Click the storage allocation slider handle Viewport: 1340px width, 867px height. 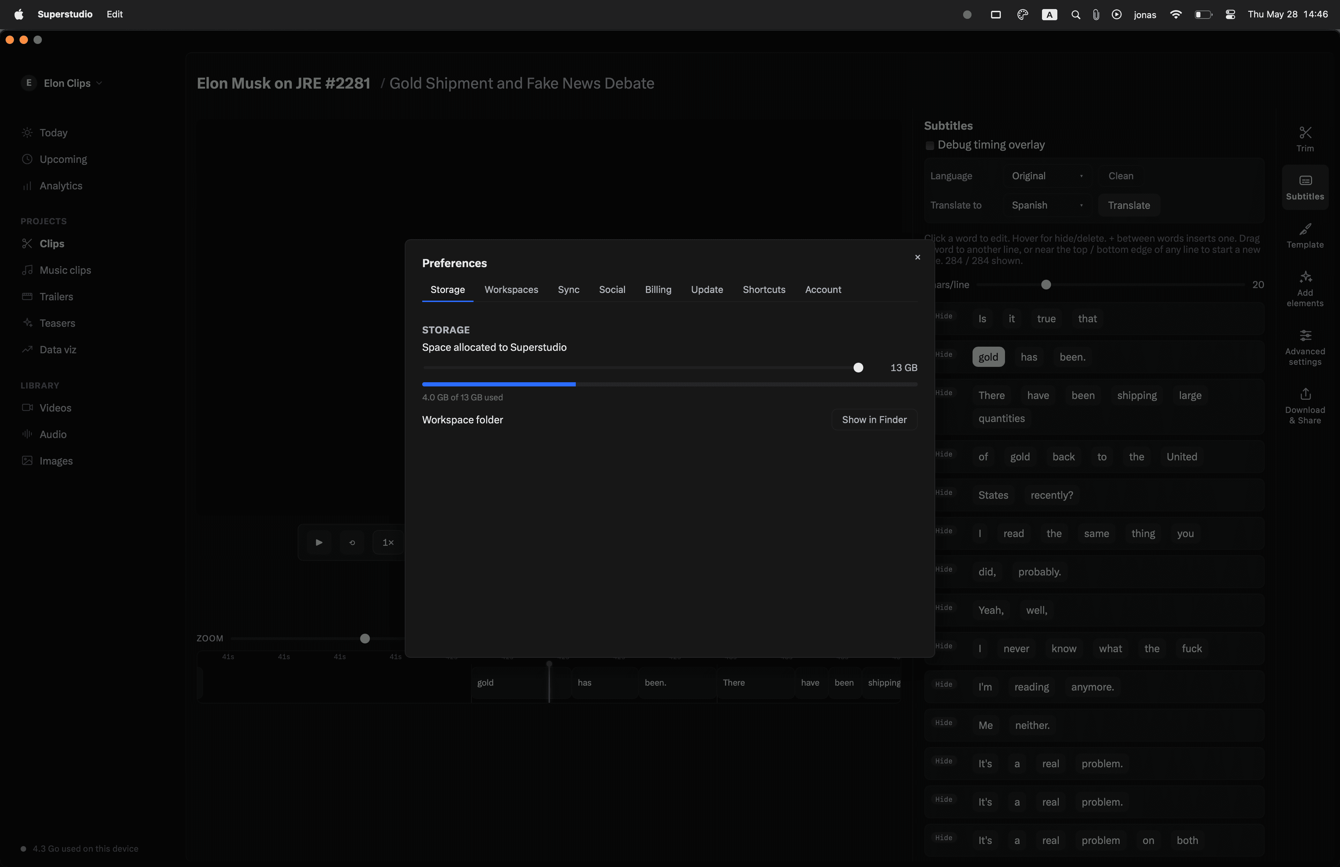click(x=857, y=368)
